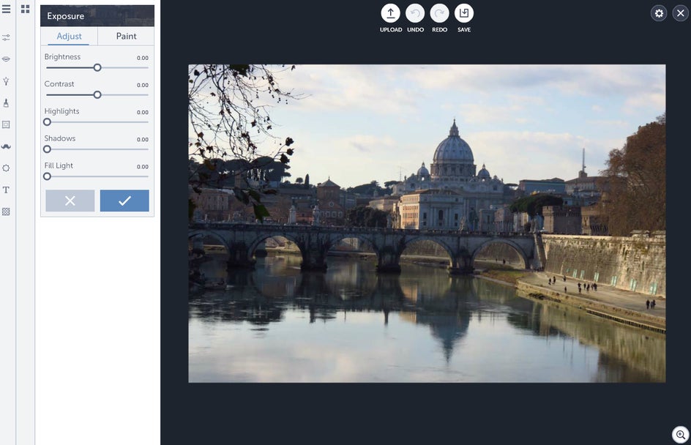Open the Edit adjustments sliders icon
The image size is (691, 445).
[x=6, y=38]
